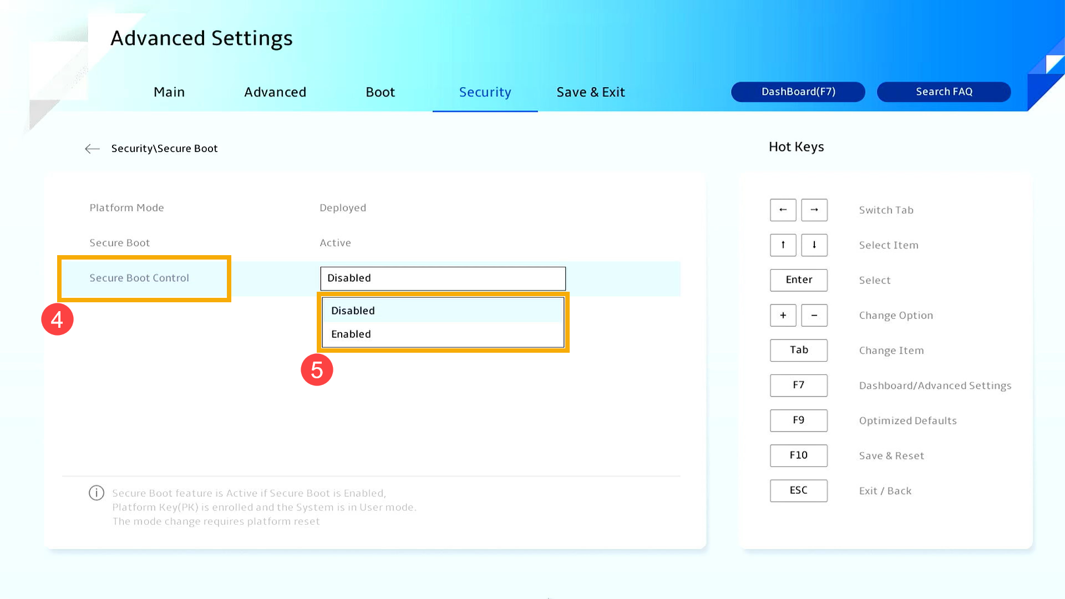Click the down arrow hot key icon
The height and width of the screenshot is (599, 1065).
814,245
